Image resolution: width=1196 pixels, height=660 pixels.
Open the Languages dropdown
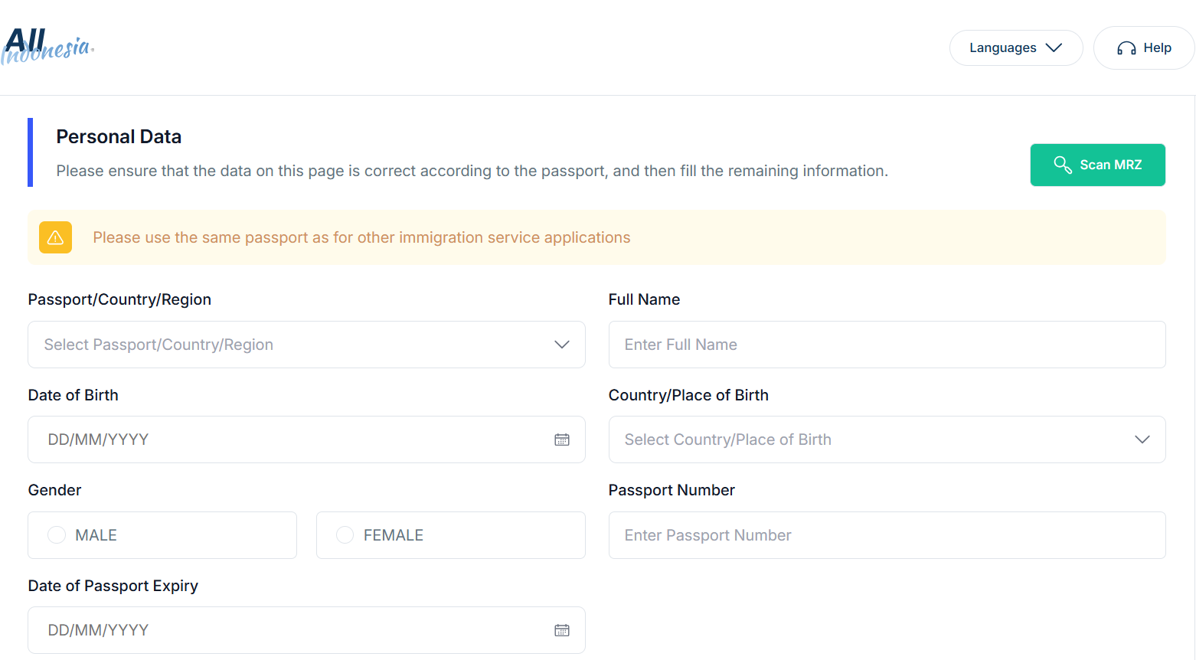[x=1015, y=47]
